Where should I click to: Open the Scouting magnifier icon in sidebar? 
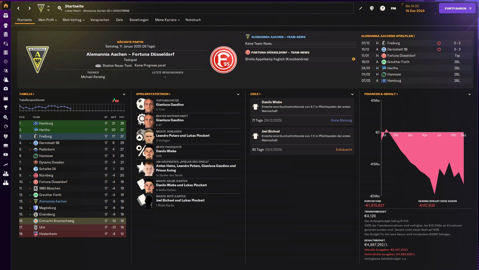pyautogui.click(x=6, y=117)
